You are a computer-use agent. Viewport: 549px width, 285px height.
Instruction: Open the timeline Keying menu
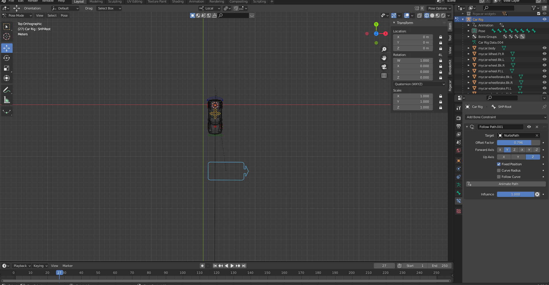coord(40,266)
